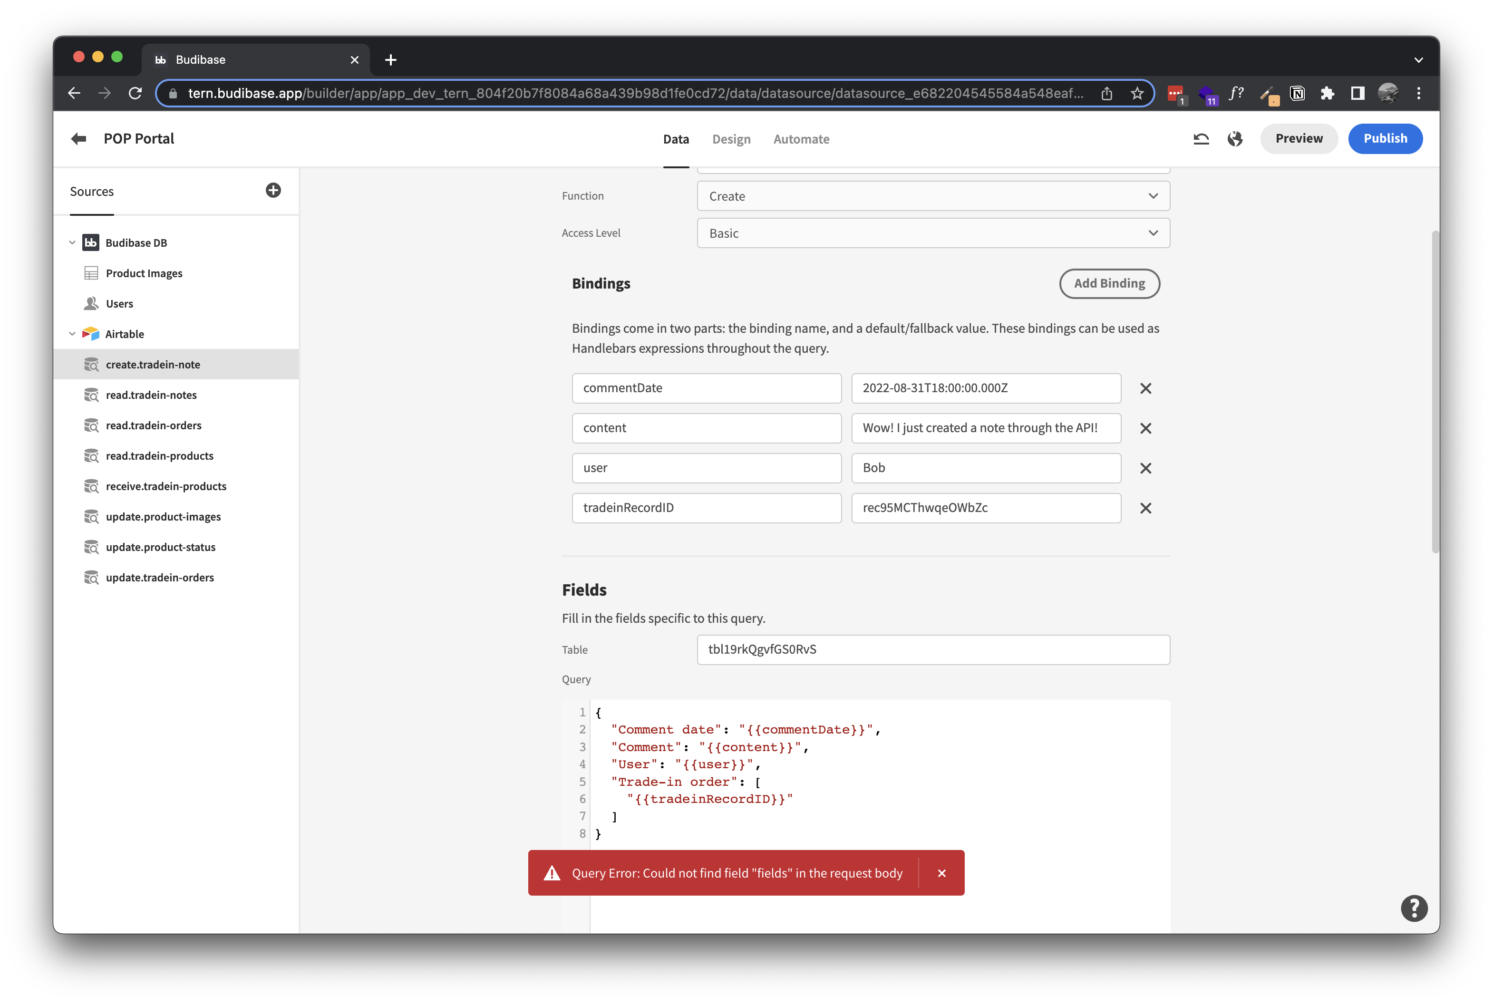Switch to the Data tab

[676, 139]
